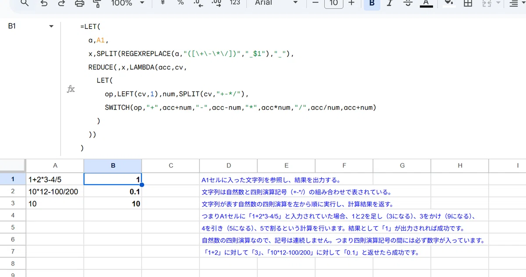This screenshot has height=277, width=526.
Task: Open the Arial font dropdown
Action: pos(276,3)
